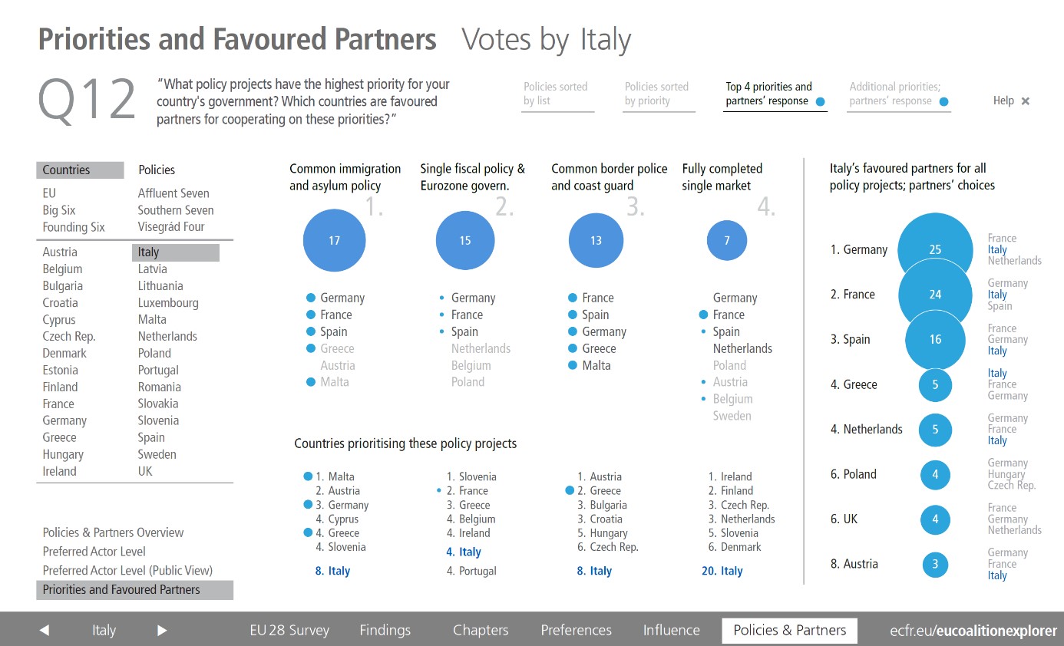Screen dimensions: 1064x646
Task: Click the next country right arrow
Action: [x=162, y=630]
